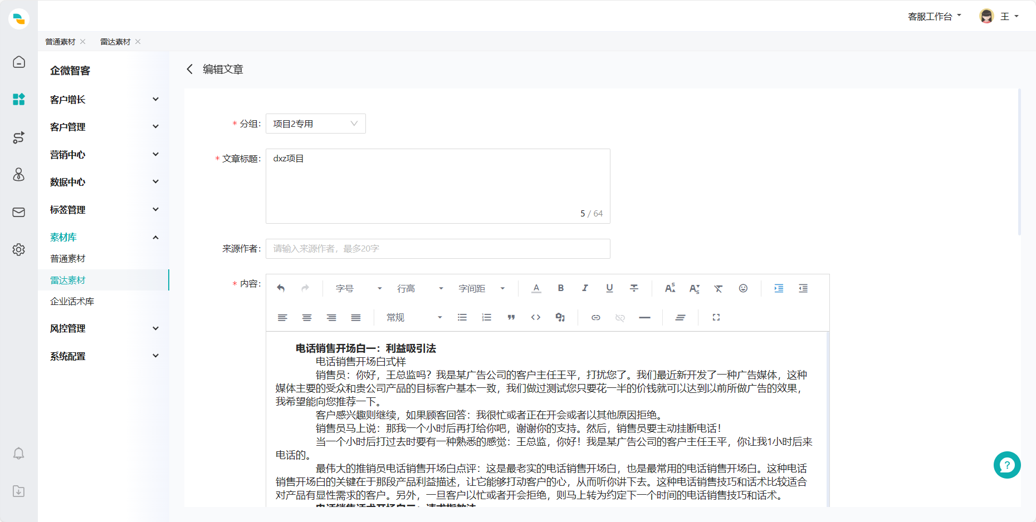
Task: Switch to 雷达素材 tab
Action: pos(115,42)
